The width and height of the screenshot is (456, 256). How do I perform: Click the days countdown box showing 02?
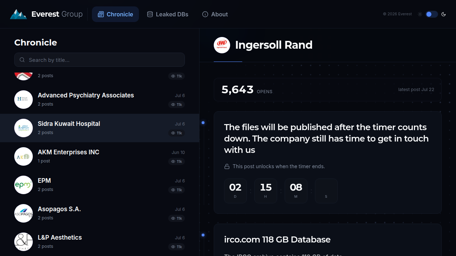[x=235, y=191]
